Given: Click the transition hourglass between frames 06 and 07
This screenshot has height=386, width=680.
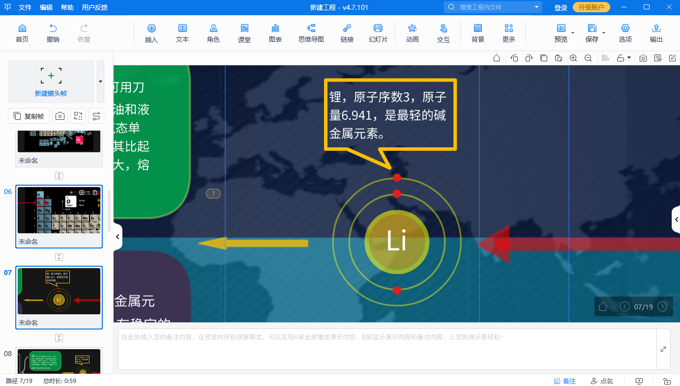Looking at the screenshot, I should click(59, 257).
